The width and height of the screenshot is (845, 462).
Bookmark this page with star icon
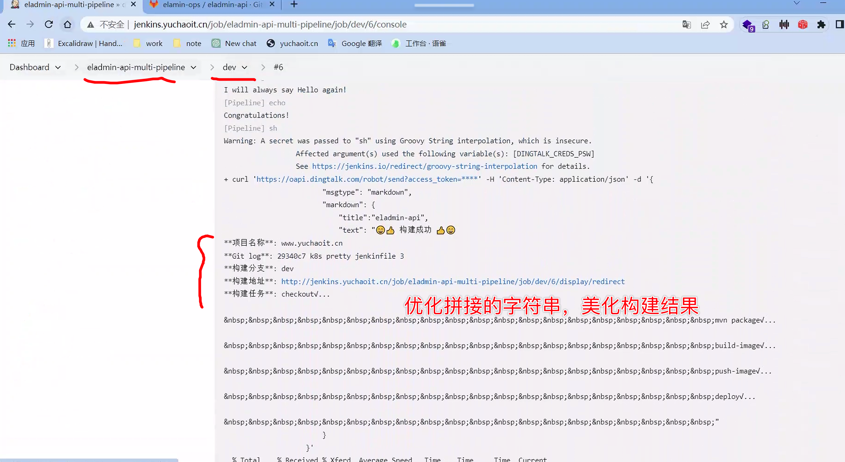724,24
